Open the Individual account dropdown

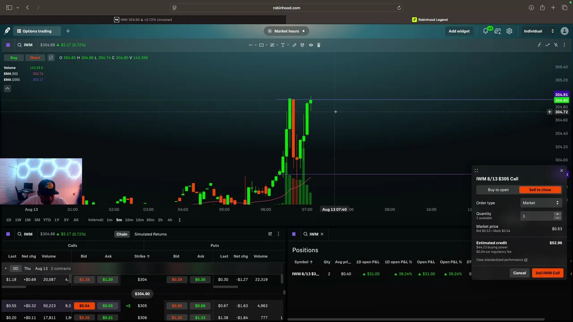coord(539,31)
